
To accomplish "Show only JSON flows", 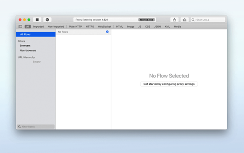I will pos(157,27).
